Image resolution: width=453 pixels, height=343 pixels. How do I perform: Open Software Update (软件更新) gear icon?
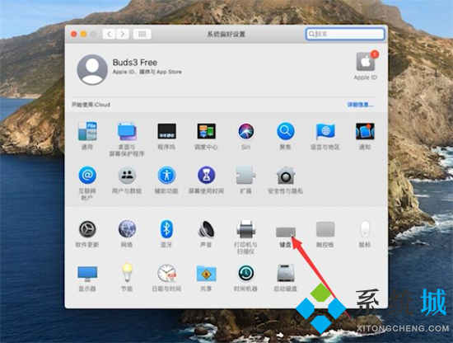87,229
